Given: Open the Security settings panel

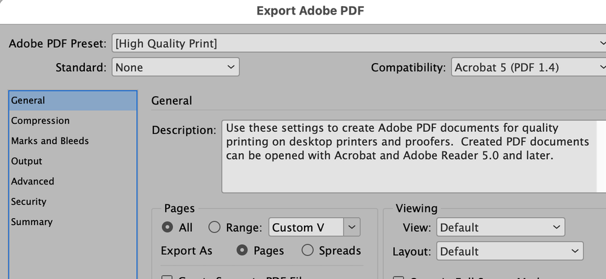Looking at the screenshot, I should tap(29, 202).
